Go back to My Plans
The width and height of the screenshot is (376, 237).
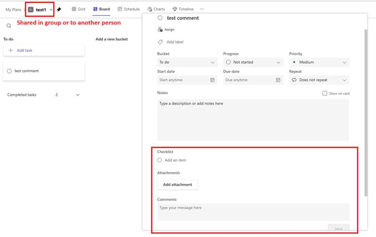point(14,9)
